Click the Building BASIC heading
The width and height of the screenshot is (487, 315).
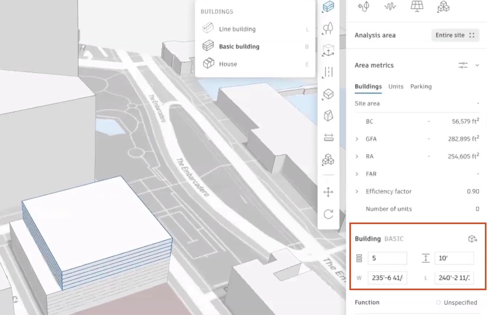click(x=379, y=239)
